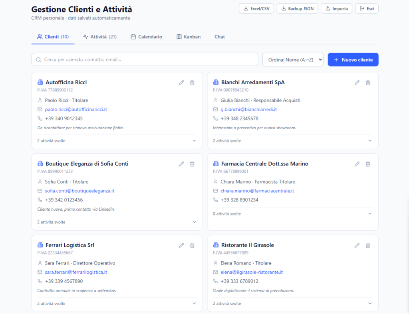Click the +39 348 2345678 phone number
This screenshot has width=409, height=314.
pos(240,118)
